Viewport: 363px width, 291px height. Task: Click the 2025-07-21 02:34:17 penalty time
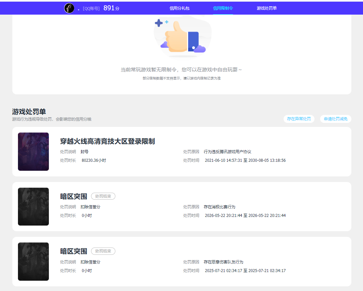[x=245, y=270]
